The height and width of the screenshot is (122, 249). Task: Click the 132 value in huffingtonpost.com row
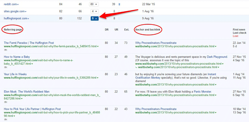(x=79, y=18)
